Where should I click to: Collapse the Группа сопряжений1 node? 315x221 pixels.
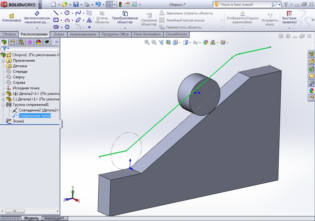[3, 105]
